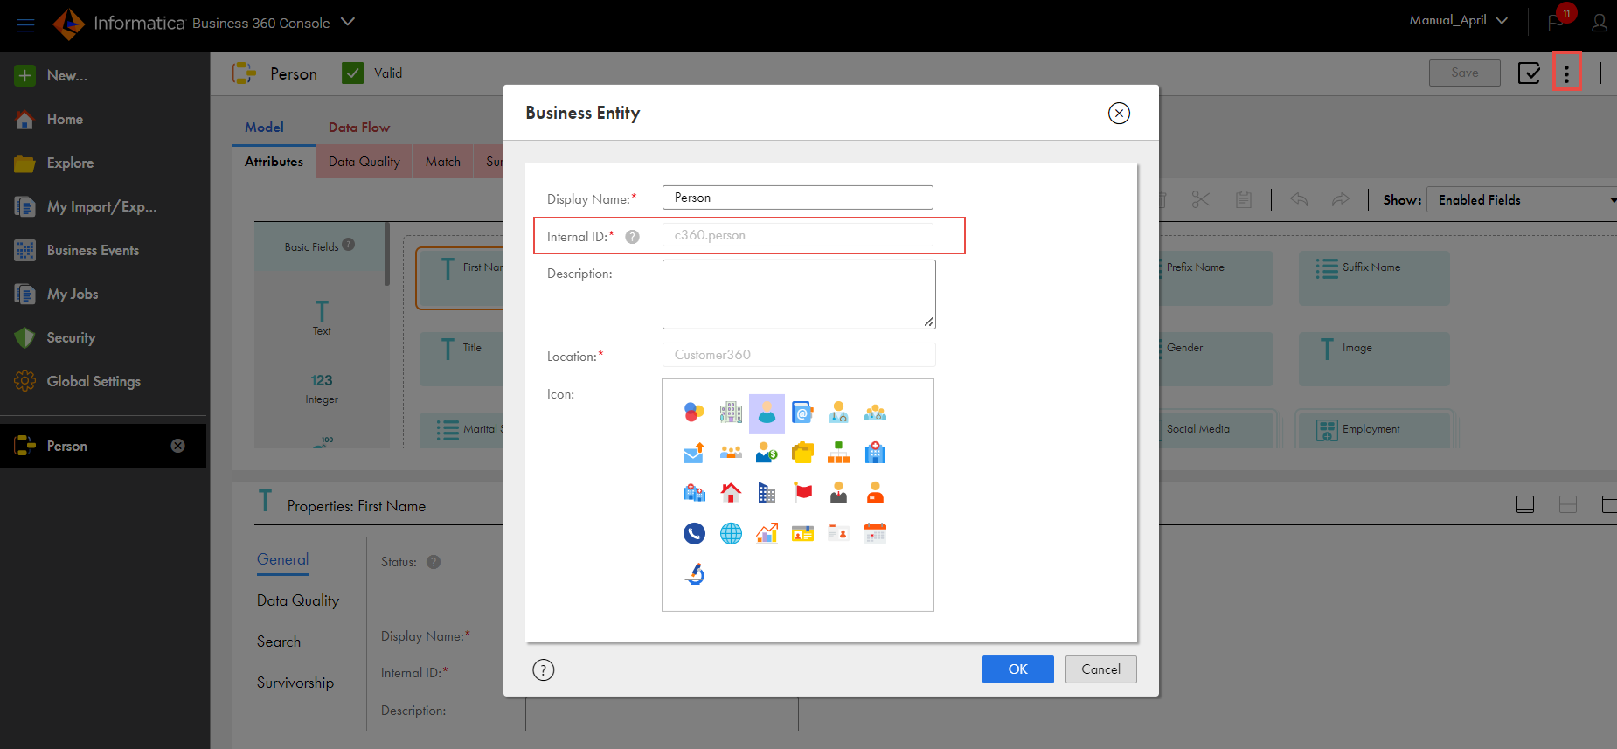Switch to the Data Flow tab

pos(359,128)
